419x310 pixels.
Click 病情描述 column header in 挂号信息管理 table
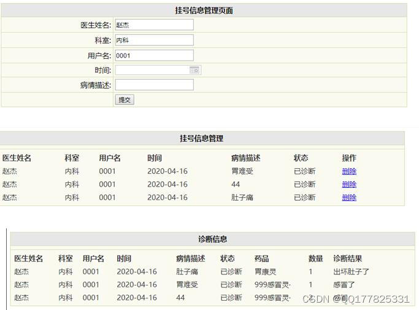click(245, 158)
